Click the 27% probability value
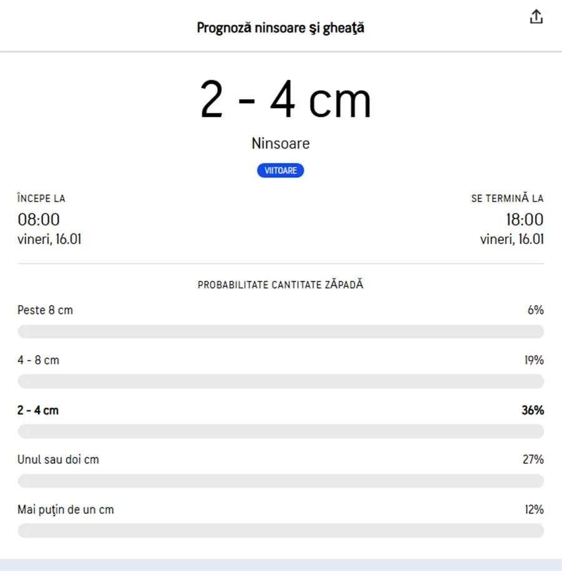562x571 pixels. pos(533,460)
